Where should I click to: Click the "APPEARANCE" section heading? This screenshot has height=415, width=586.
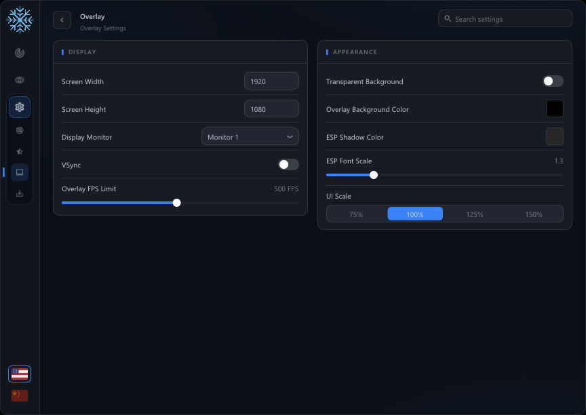click(355, 52)
